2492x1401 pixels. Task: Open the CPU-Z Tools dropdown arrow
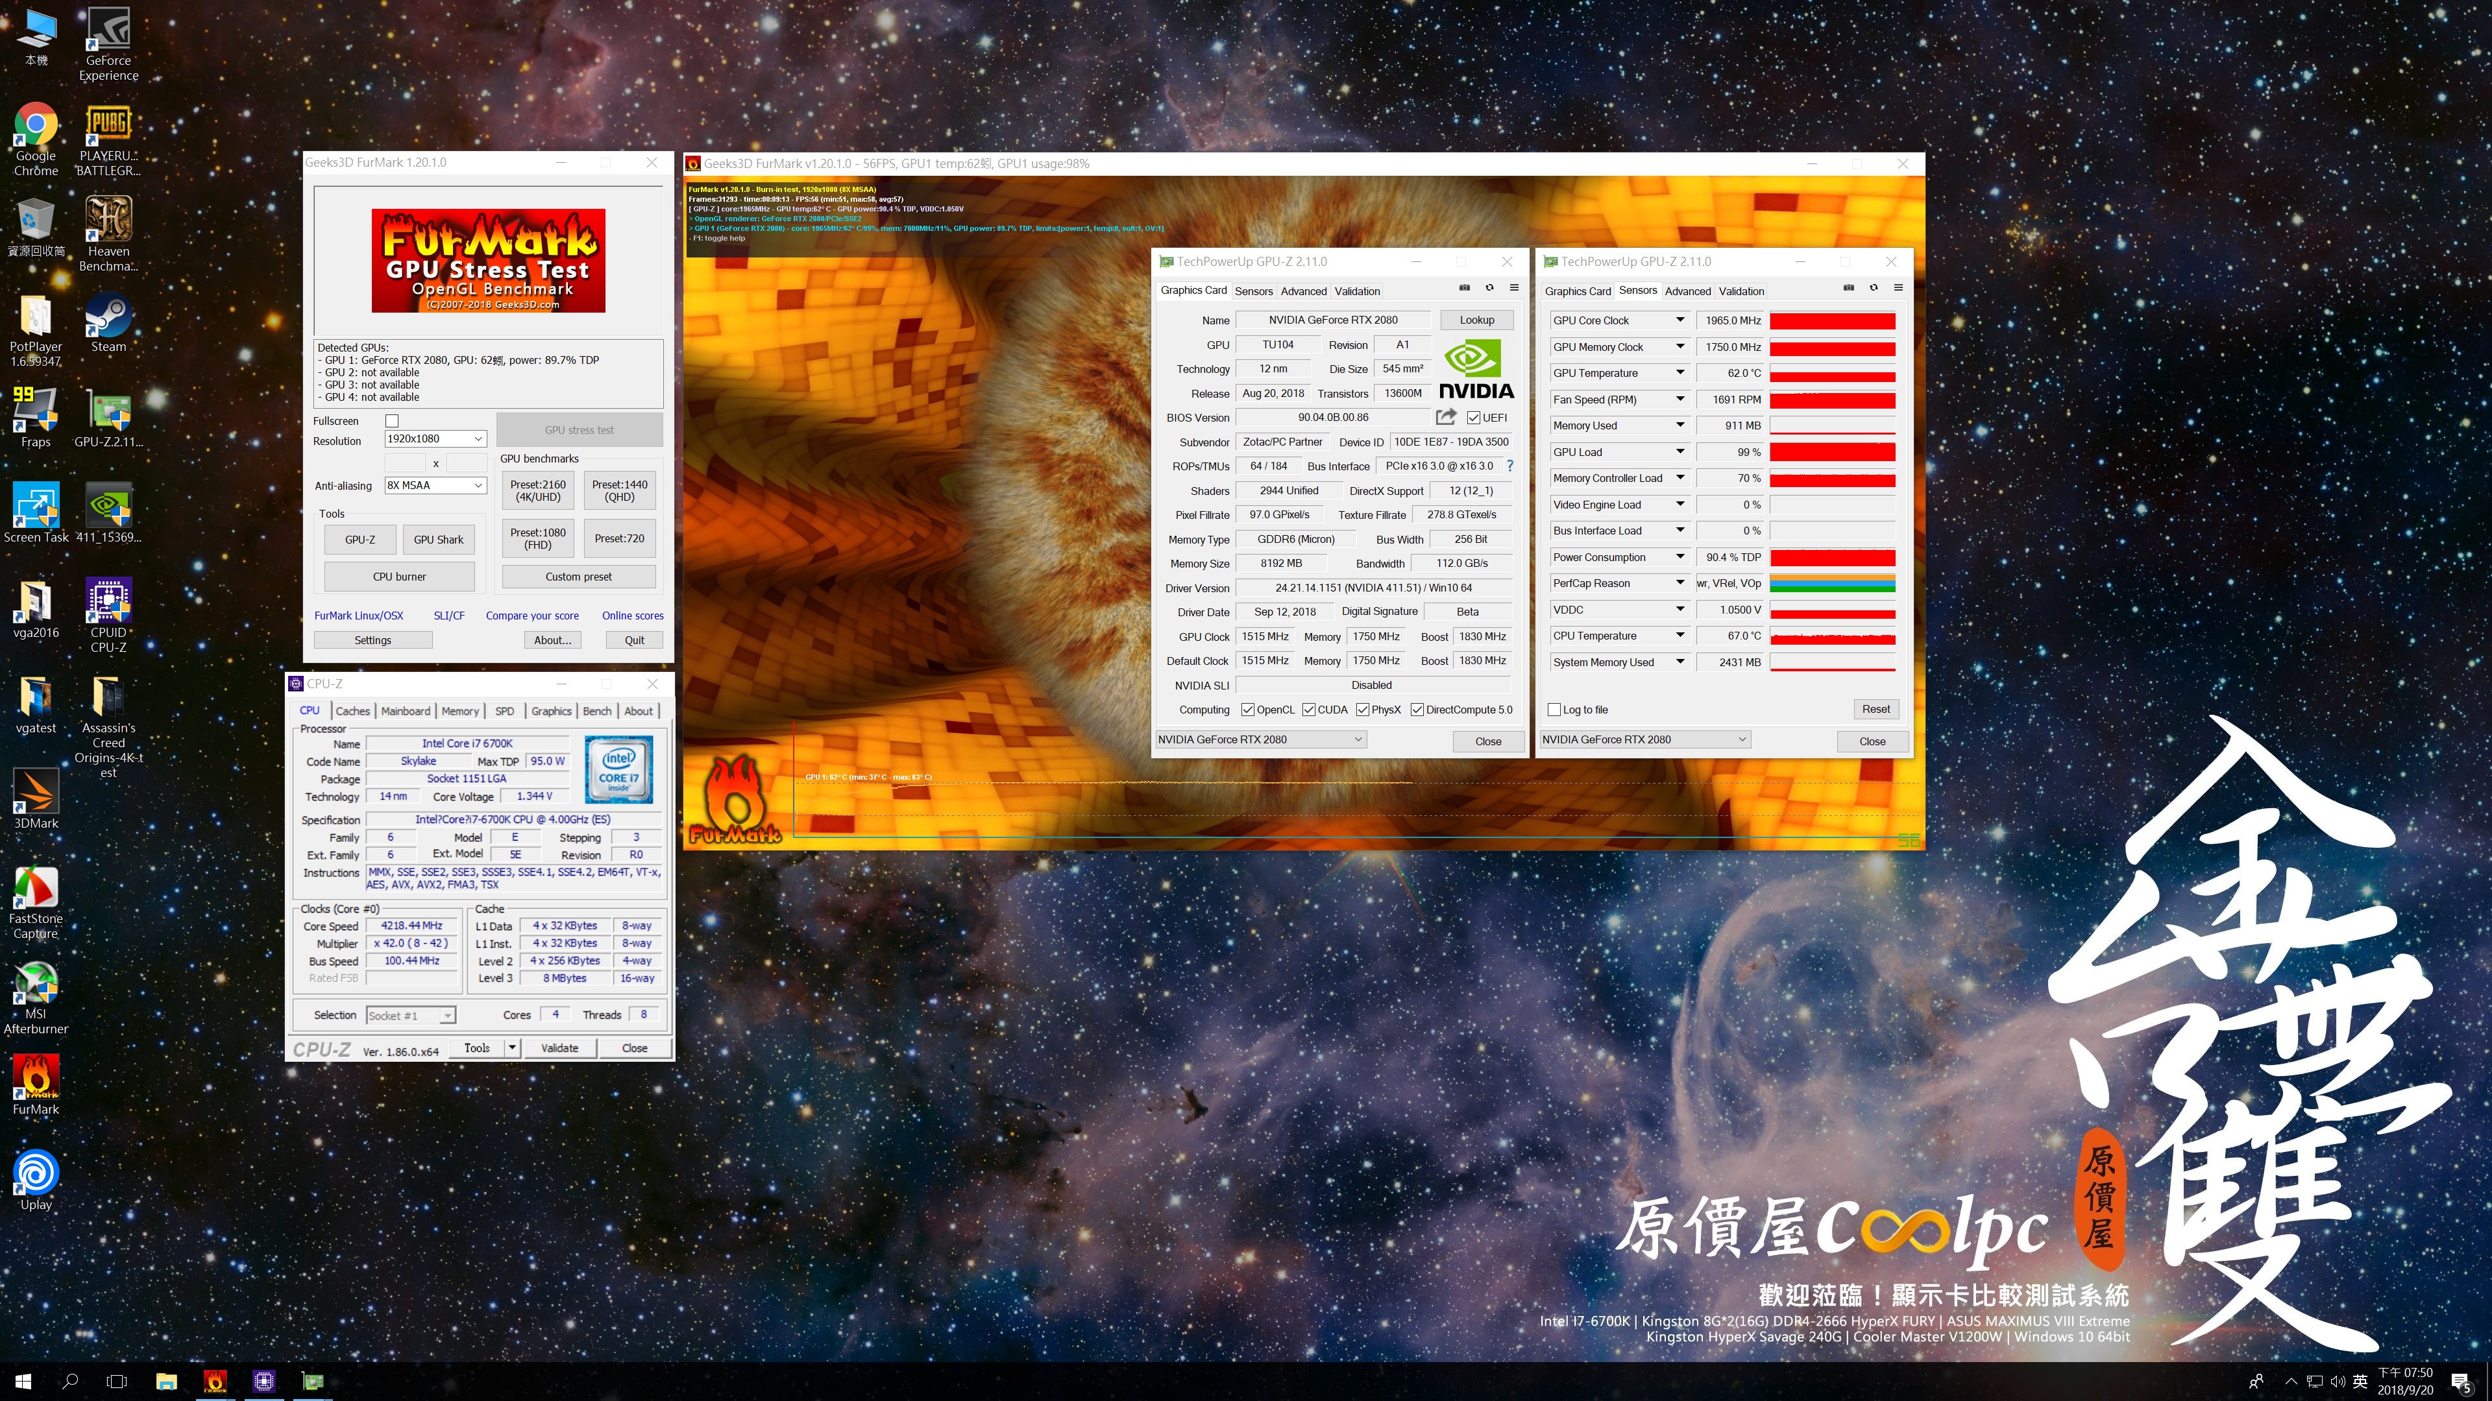512,1048
